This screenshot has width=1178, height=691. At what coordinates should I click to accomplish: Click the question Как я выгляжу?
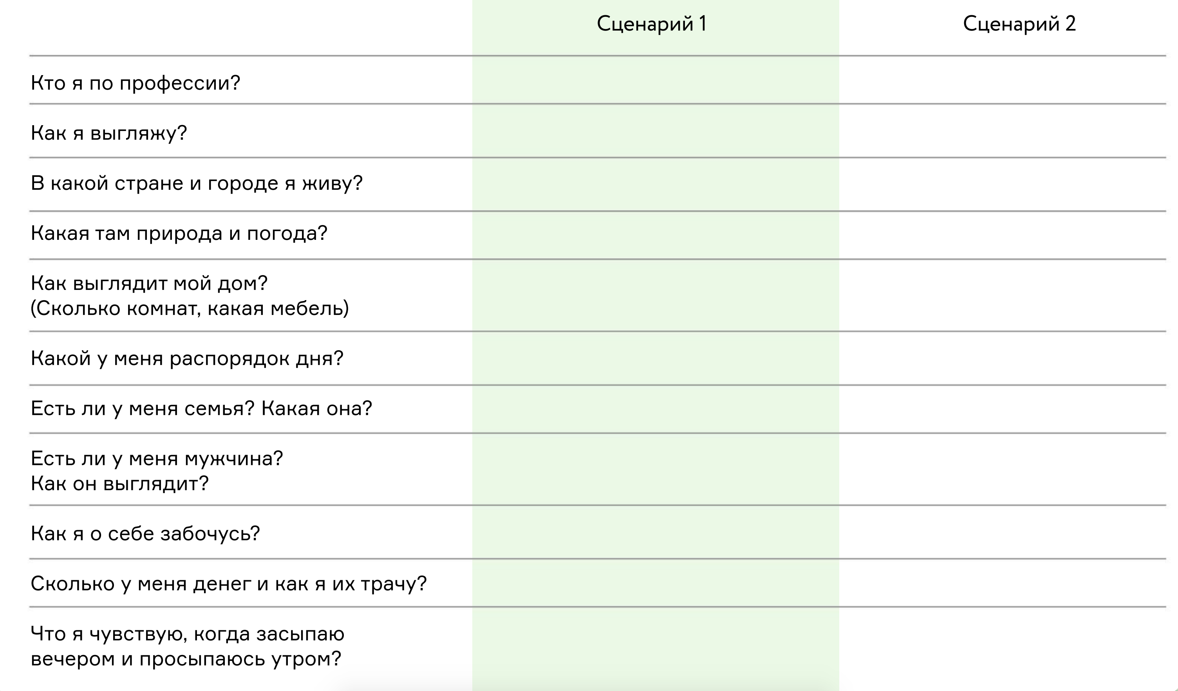[109, 133]
